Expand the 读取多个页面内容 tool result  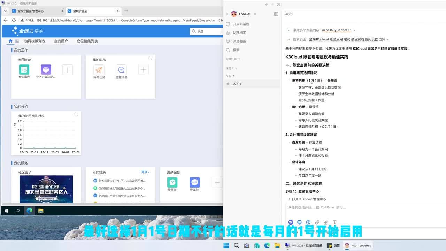tap(354, 30)
